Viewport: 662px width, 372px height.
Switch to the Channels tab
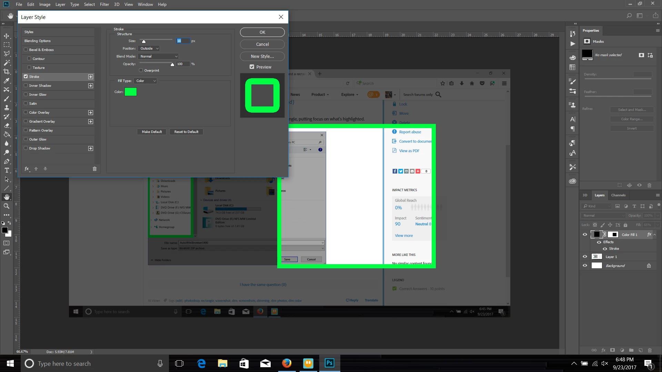(618, 195)
